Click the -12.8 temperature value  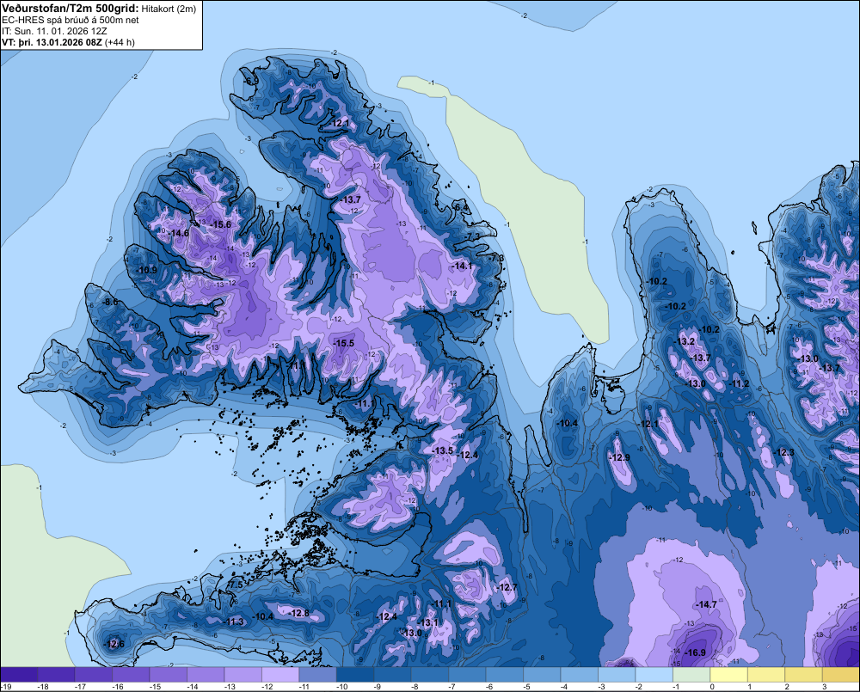[x=298, y=613]
